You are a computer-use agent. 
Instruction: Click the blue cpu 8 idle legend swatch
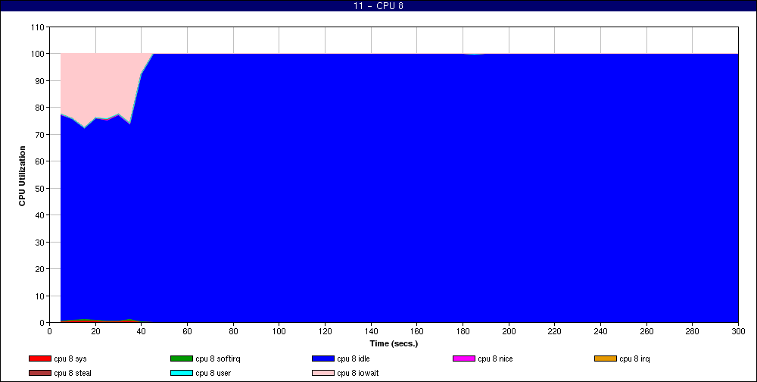pos(323,359)
